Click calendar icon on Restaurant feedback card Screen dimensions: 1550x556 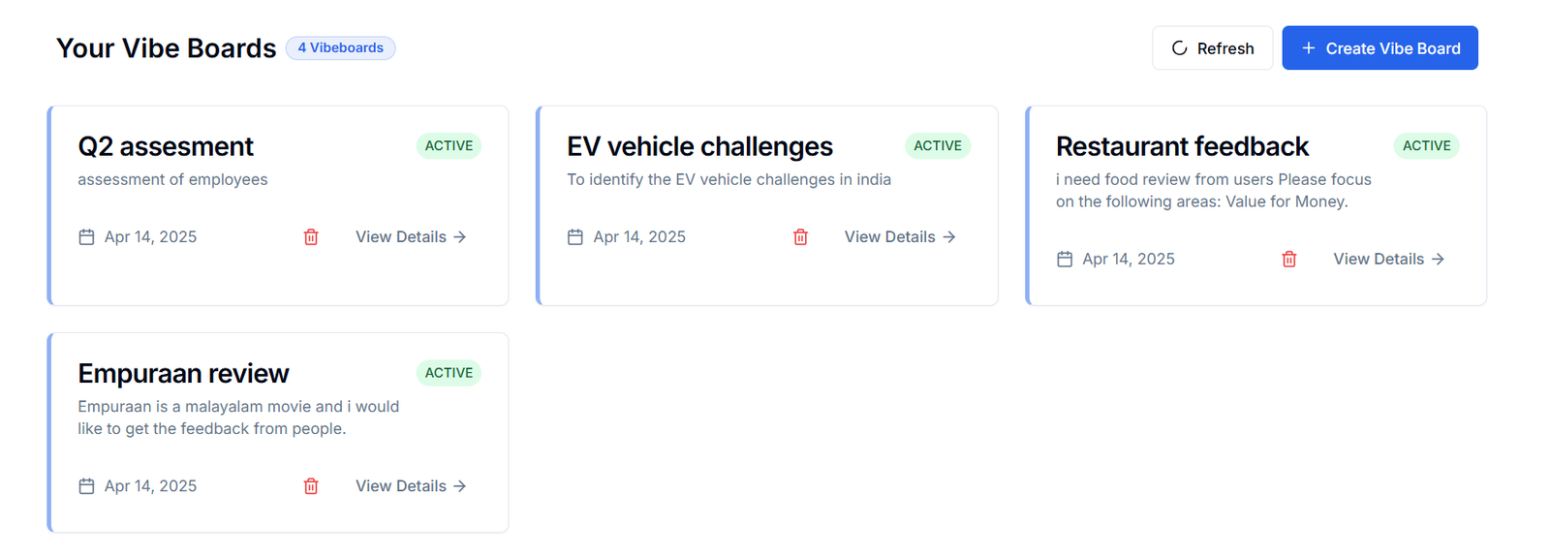point(1065,260)
